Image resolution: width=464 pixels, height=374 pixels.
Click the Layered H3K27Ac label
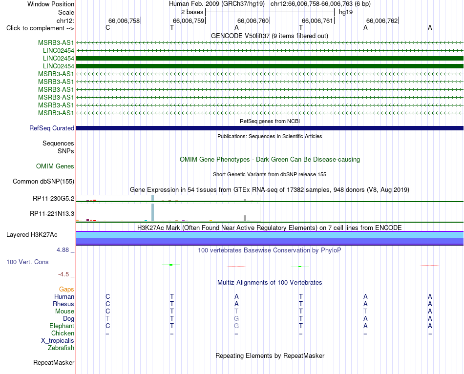pyautogui.click(x=32, y=235)
